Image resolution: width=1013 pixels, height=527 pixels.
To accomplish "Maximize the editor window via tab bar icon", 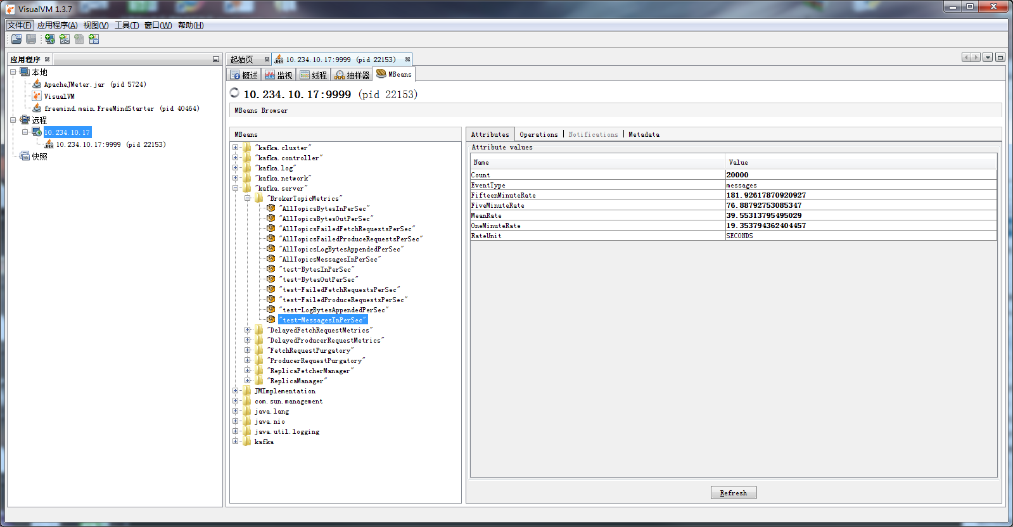I will pos(1000,58).
